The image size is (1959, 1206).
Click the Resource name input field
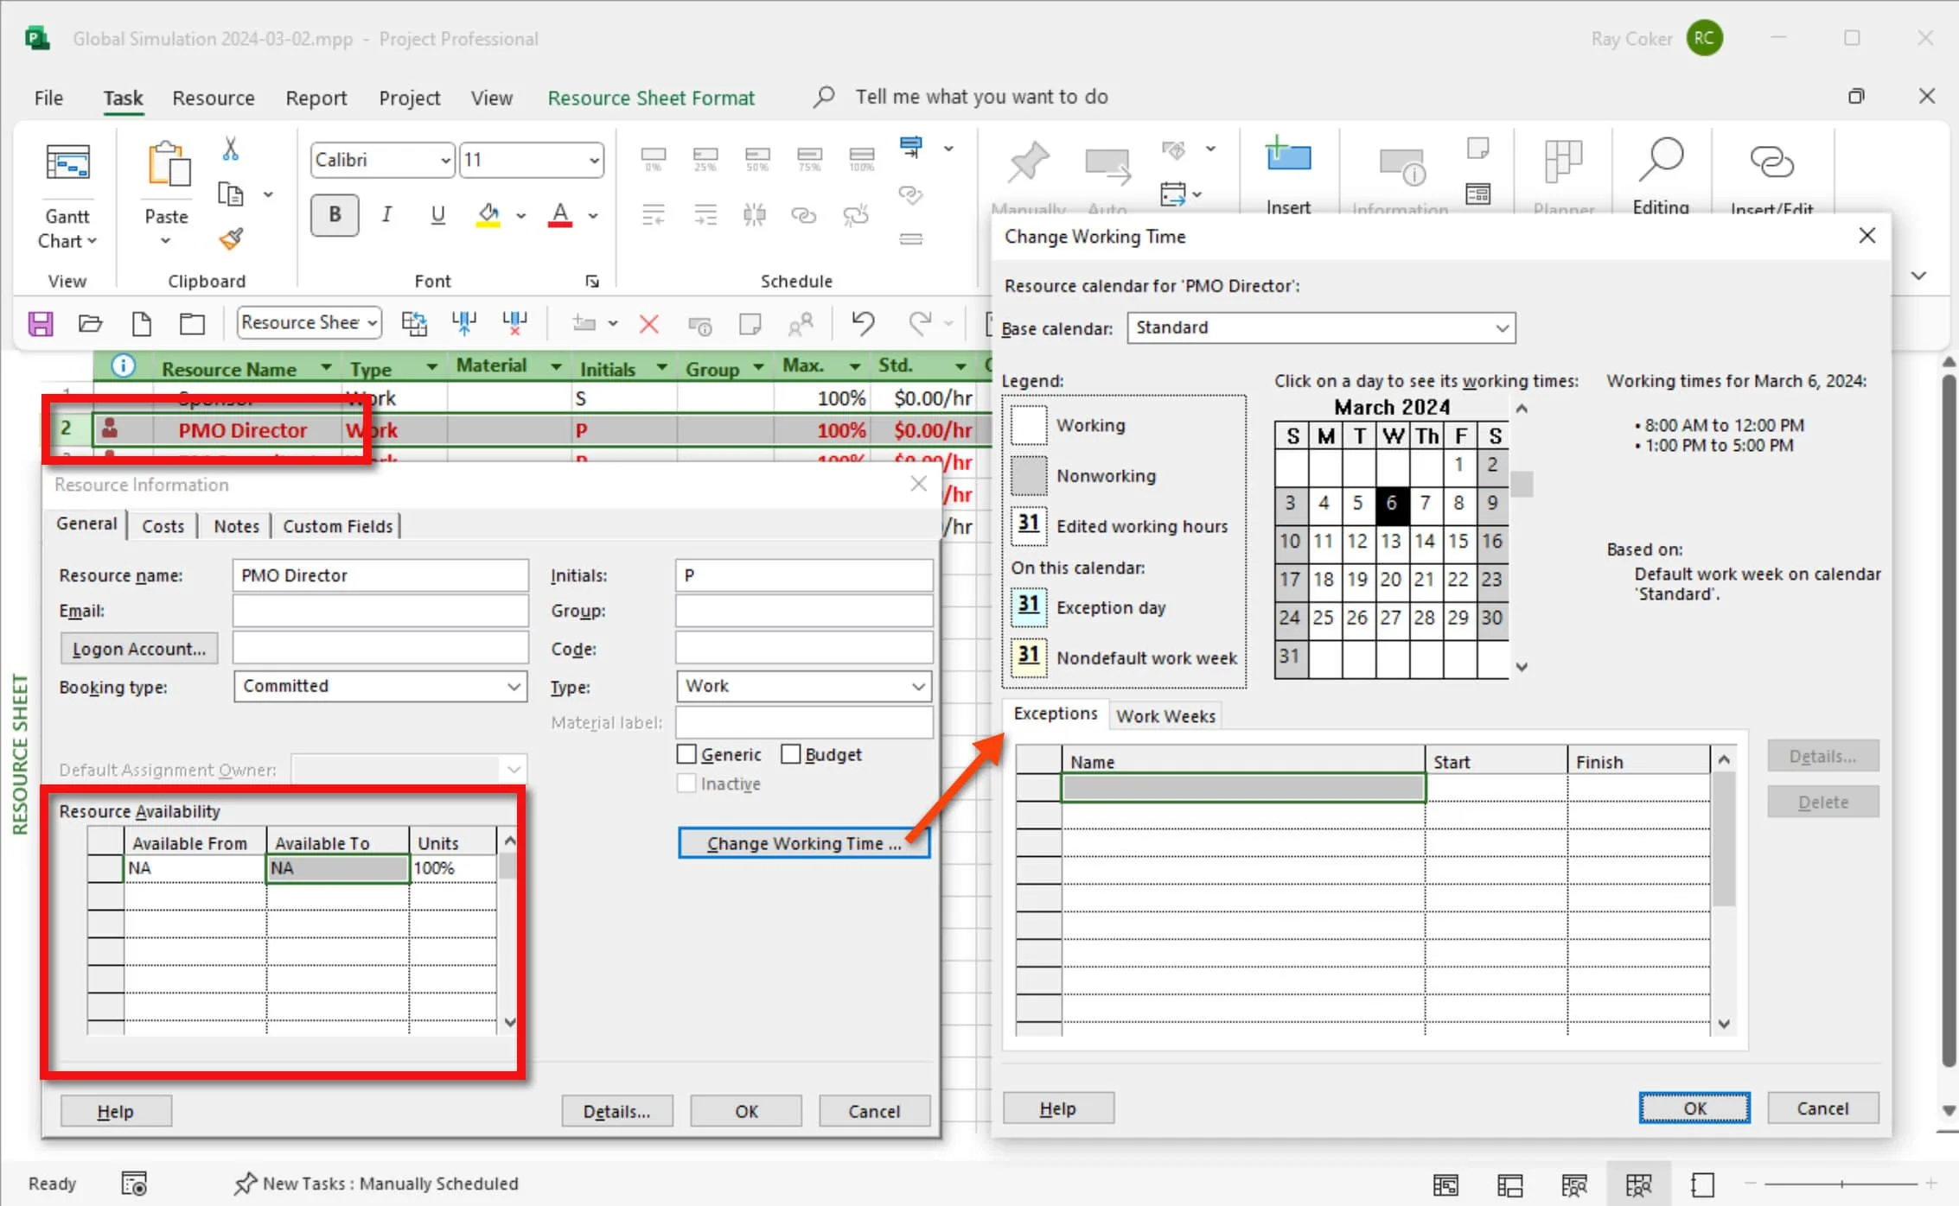[x=380, y=575]
